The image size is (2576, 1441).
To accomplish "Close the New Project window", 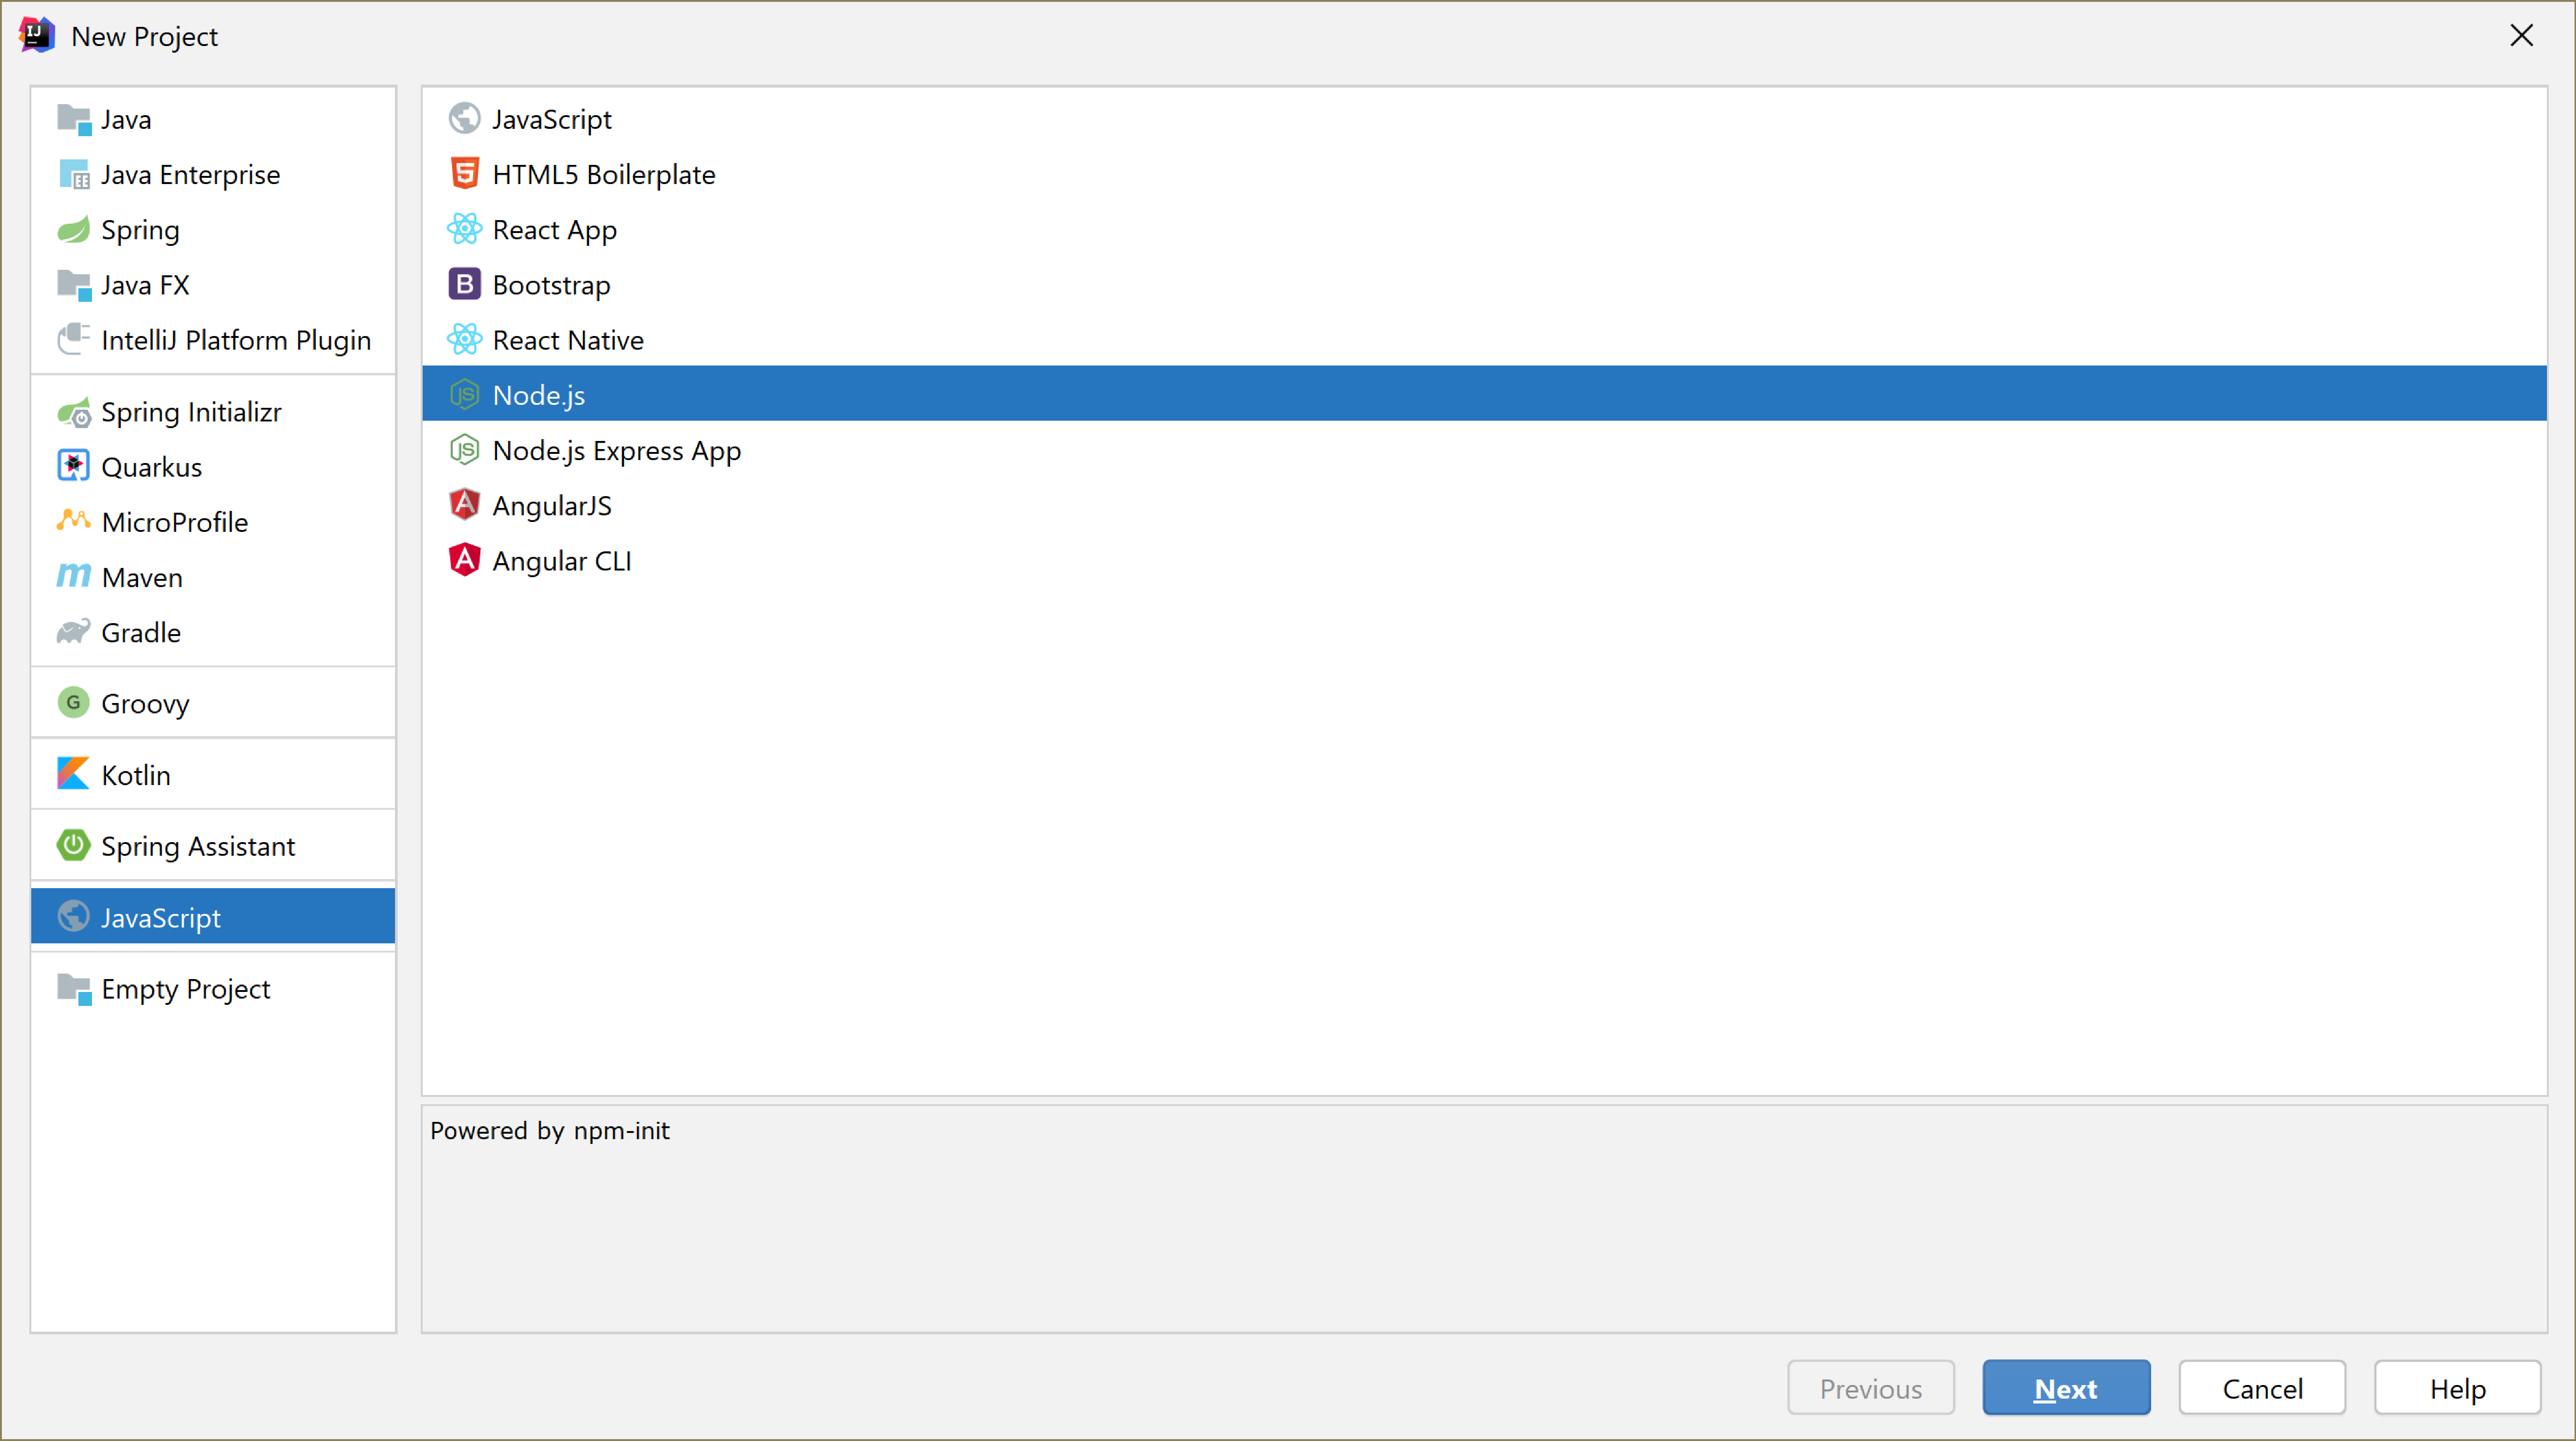I will [2521, 36].
